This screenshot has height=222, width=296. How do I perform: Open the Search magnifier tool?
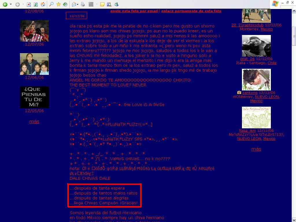[x=51, y=4]
